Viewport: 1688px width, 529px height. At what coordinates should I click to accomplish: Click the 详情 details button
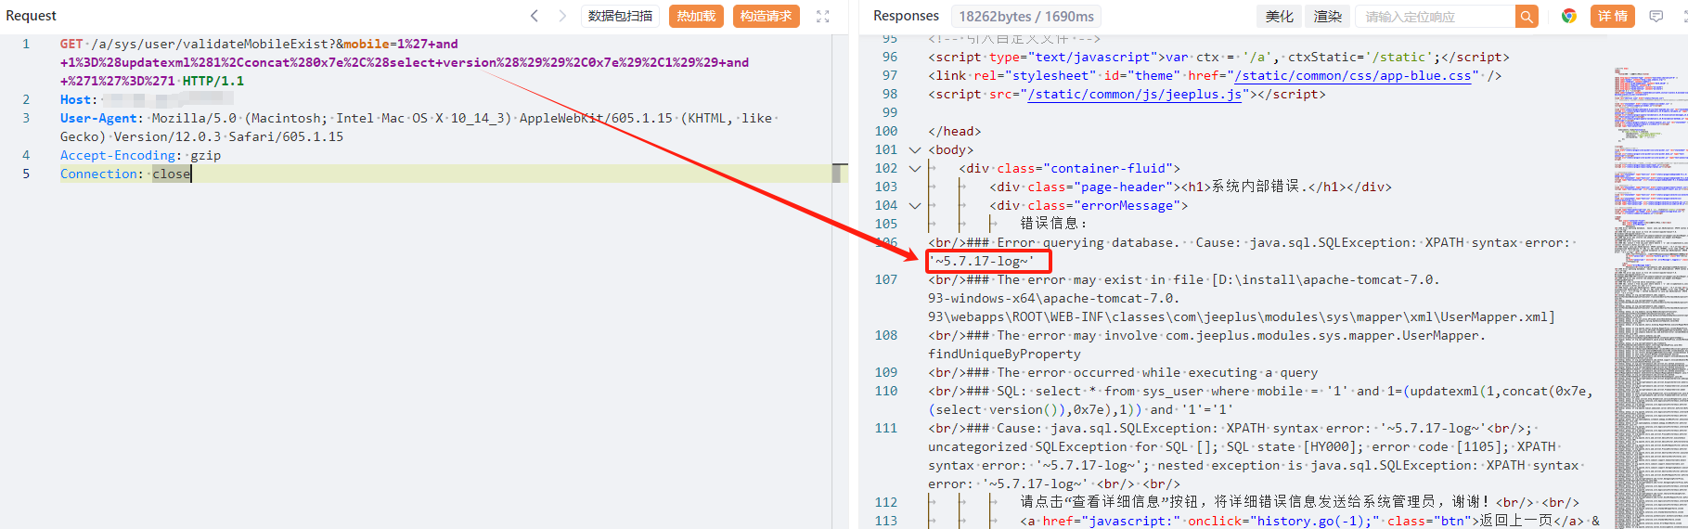click(1613, 16)
